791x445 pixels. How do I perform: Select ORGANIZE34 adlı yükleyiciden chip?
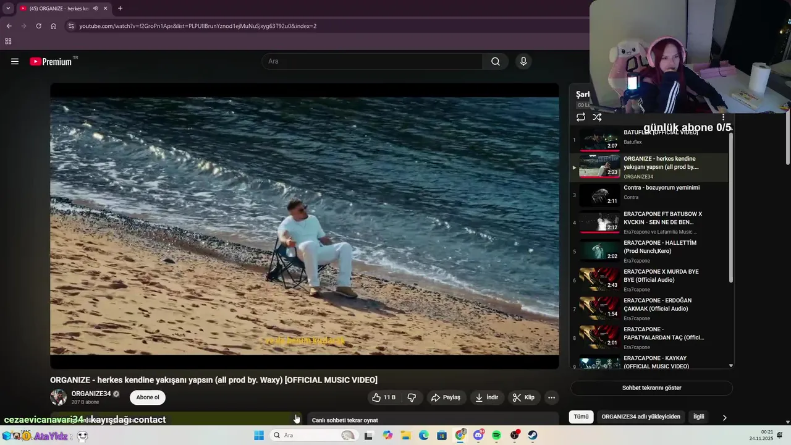pyautogui.click(x=641, y=417)
